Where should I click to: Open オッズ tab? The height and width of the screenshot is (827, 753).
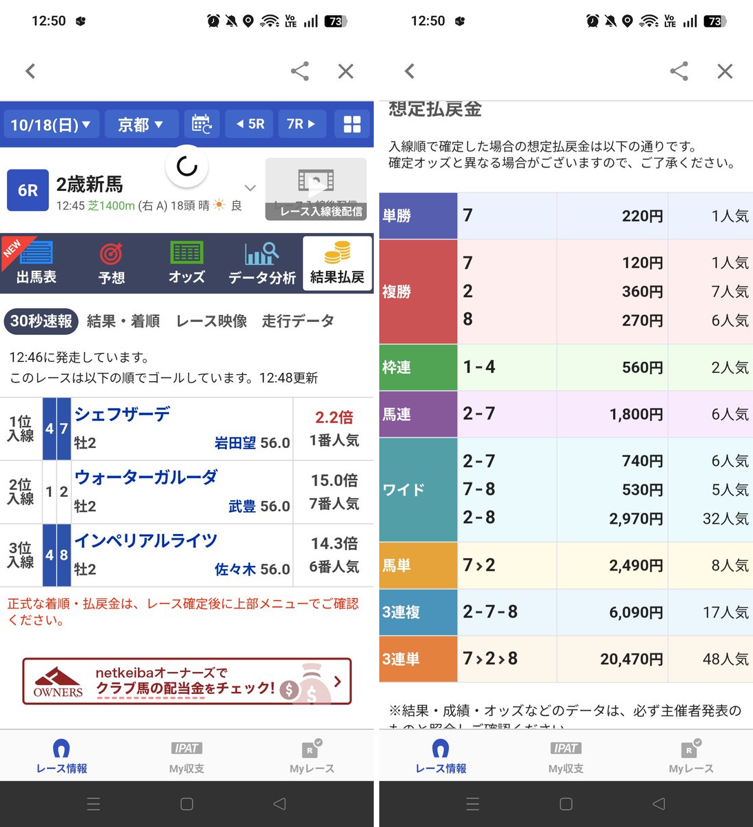(187, 263)
